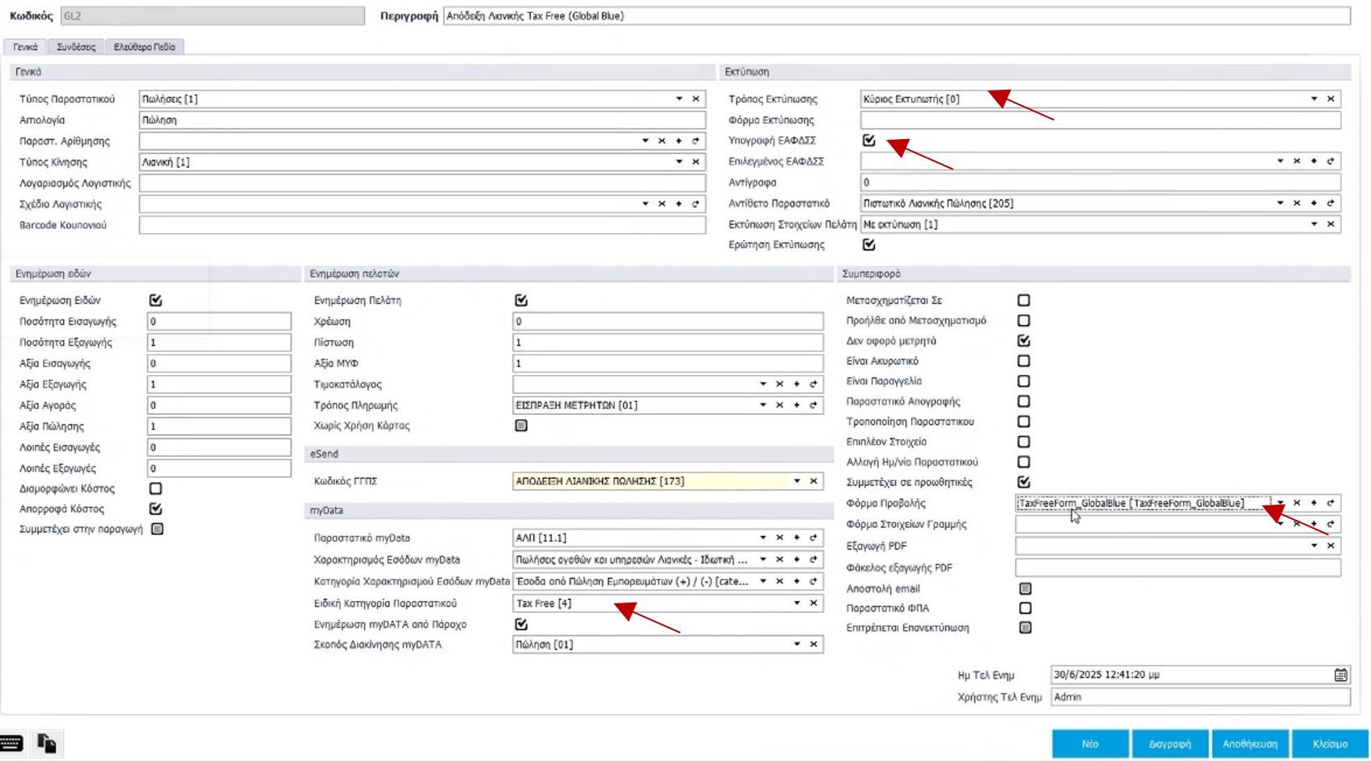Expand the Τύπος Κίνησης dropdown
The height and width of the screenshot is (761, 1371).
[678, 162]
